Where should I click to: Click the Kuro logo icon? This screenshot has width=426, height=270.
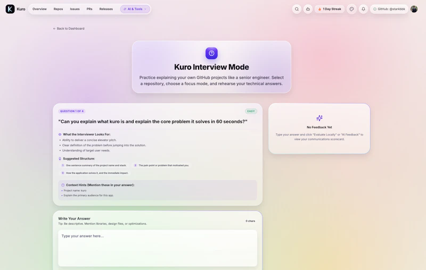point(10,9)
